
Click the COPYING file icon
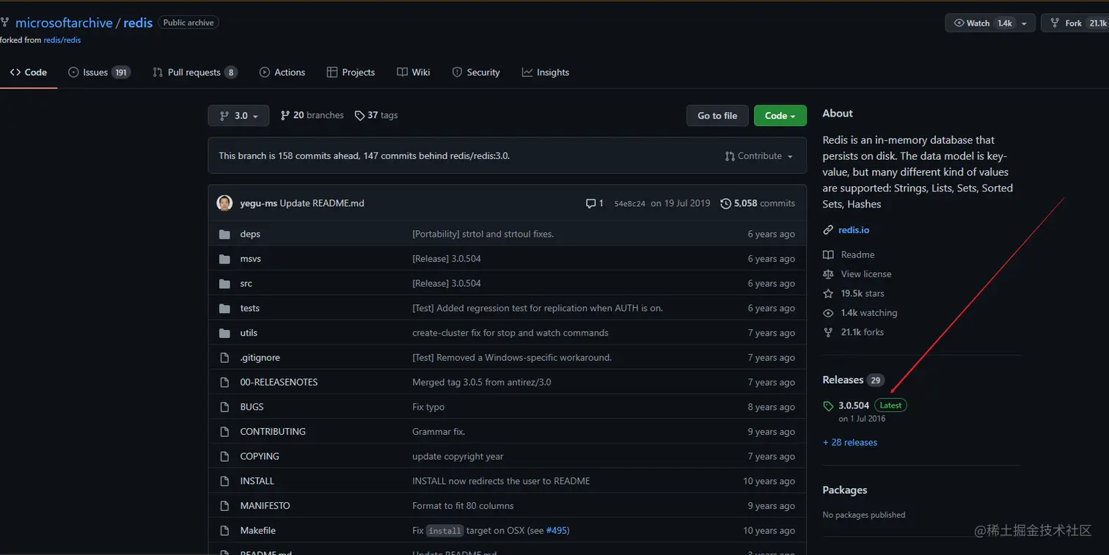click(x=224, y=456)
